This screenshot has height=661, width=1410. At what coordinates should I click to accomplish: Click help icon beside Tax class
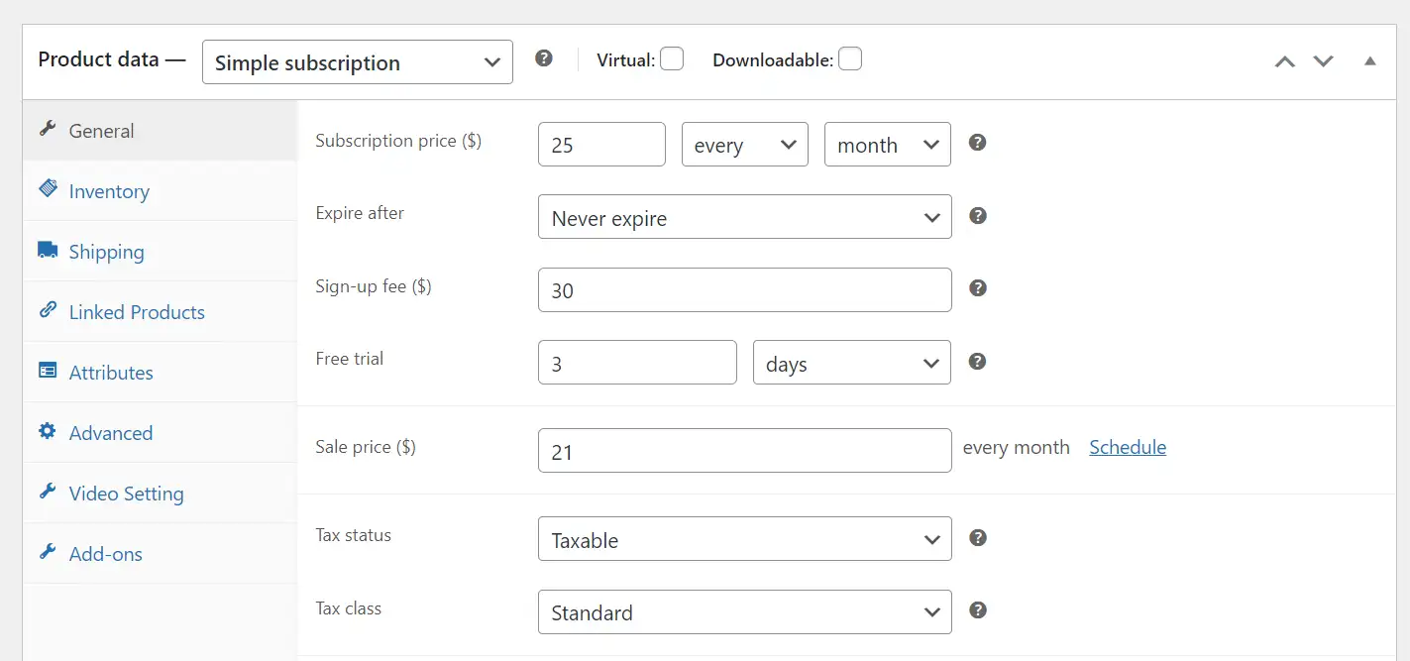pyautogui.click(x=977, y=610)
